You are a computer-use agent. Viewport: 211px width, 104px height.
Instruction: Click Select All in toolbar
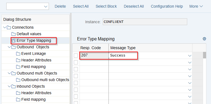point(81,6)
